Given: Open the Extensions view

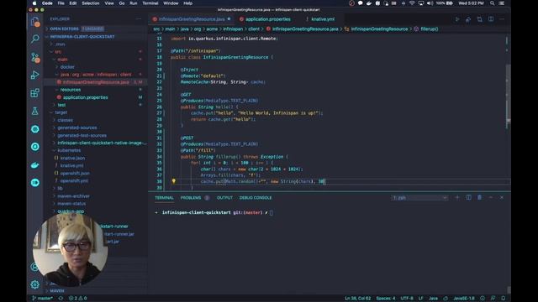Looking at the screenshot, I should (34, 93).
